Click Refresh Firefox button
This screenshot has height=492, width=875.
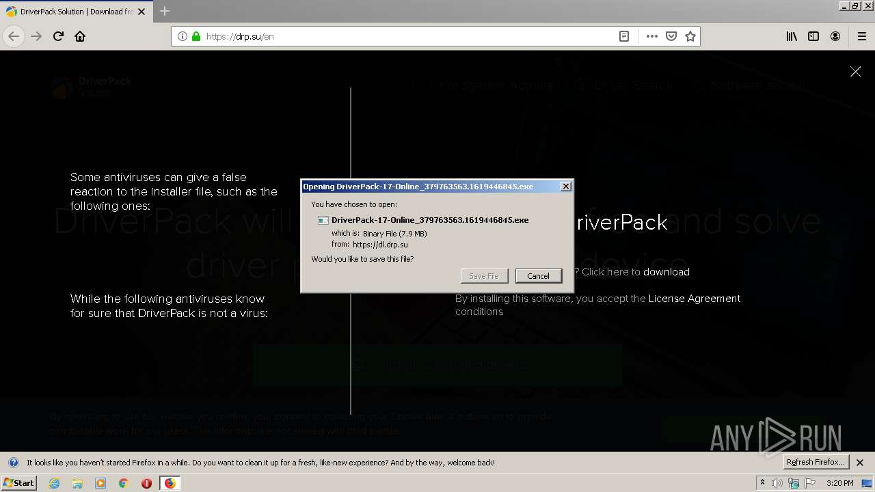click(816, 463)
